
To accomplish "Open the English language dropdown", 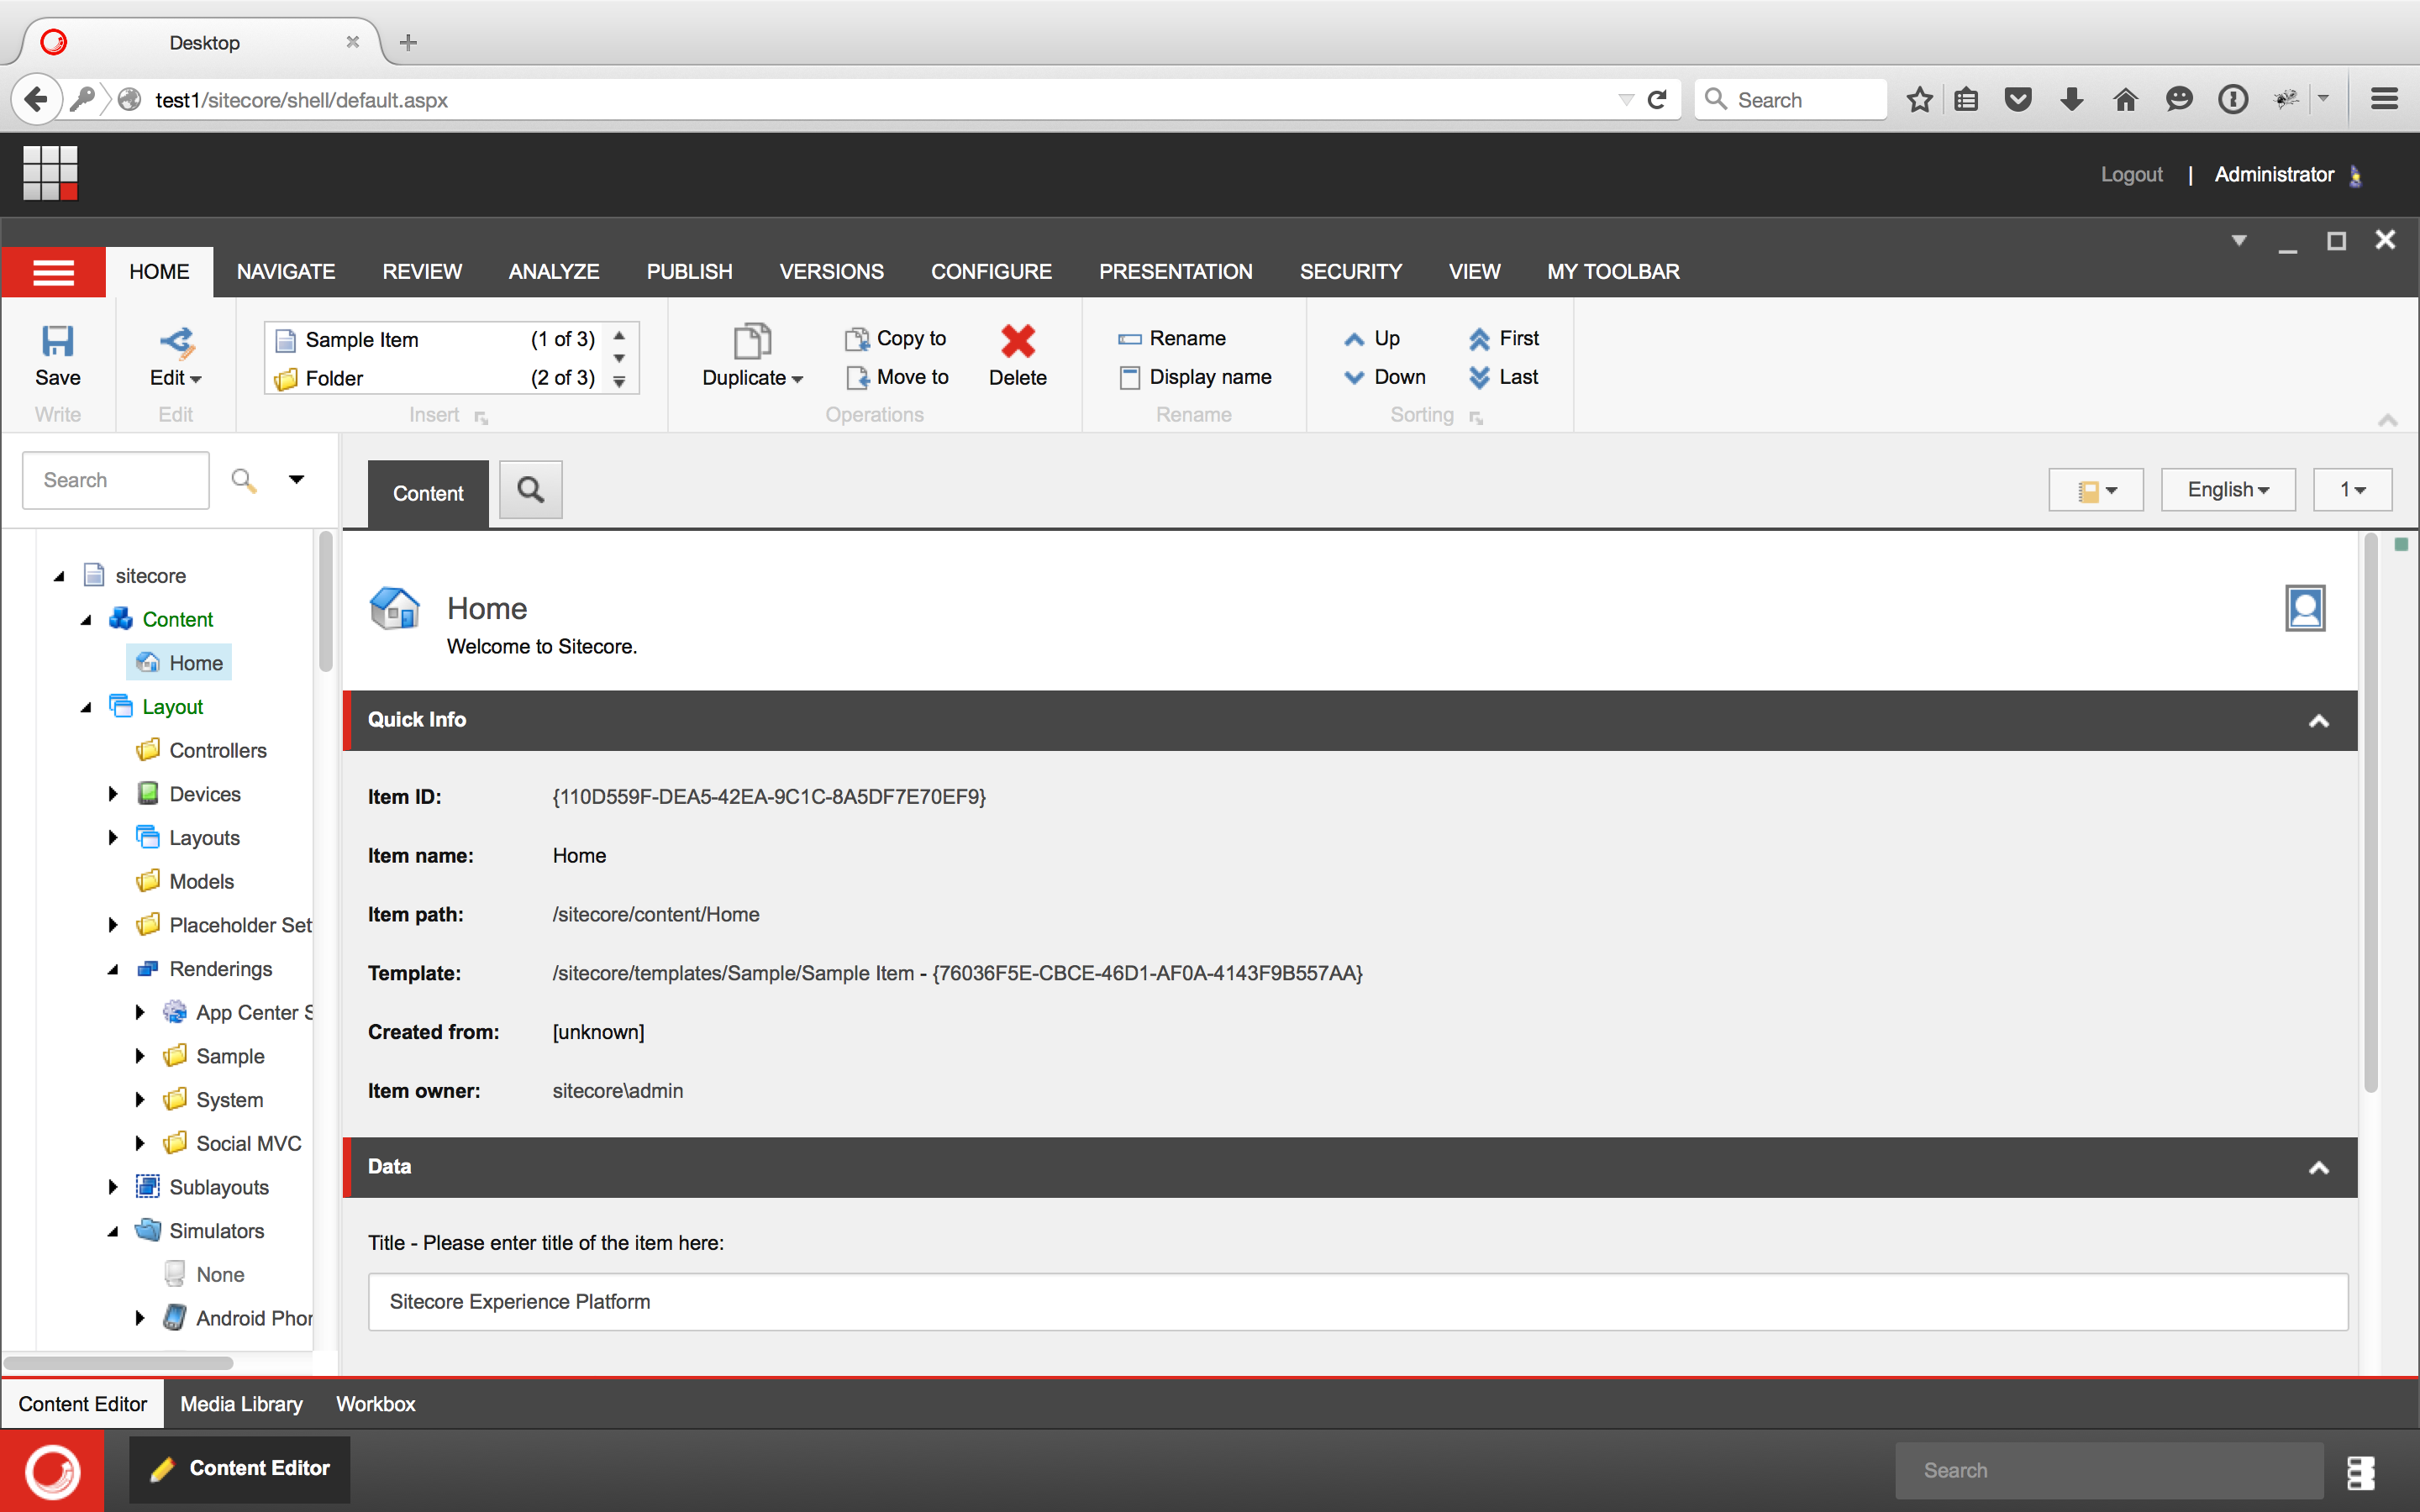I will point(2227,490).
